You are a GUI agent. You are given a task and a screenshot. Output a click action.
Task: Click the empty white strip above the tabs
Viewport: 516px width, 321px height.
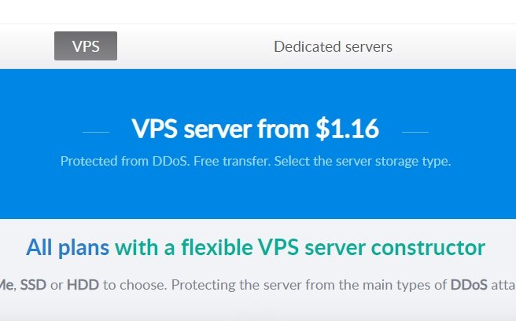[x=258, y=12]
